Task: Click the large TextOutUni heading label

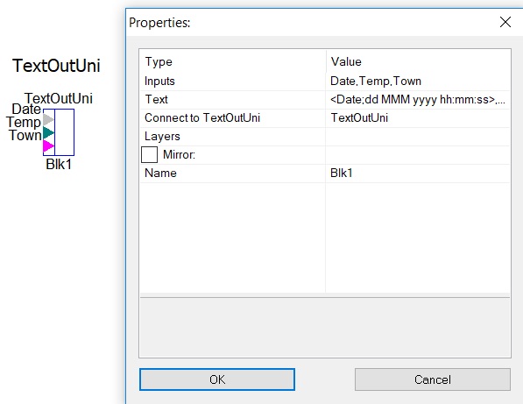Action: pyautogui.click(x=56, y=66)
